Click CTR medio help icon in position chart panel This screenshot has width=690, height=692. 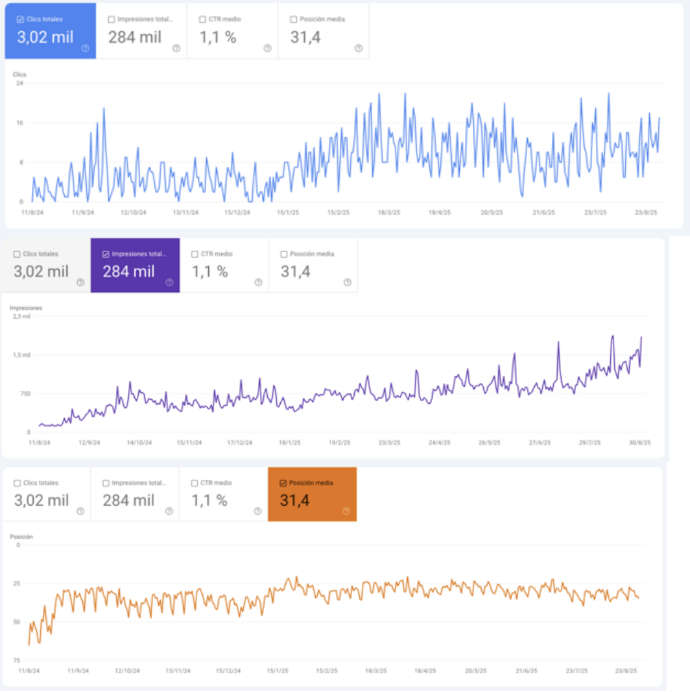click(257, 512)
